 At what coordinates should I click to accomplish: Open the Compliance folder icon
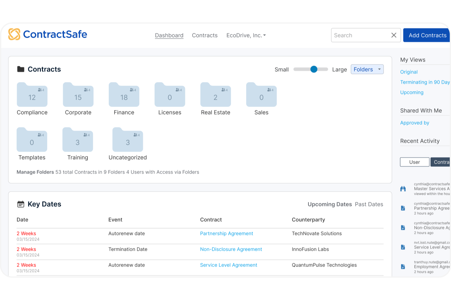coord(32,95)
